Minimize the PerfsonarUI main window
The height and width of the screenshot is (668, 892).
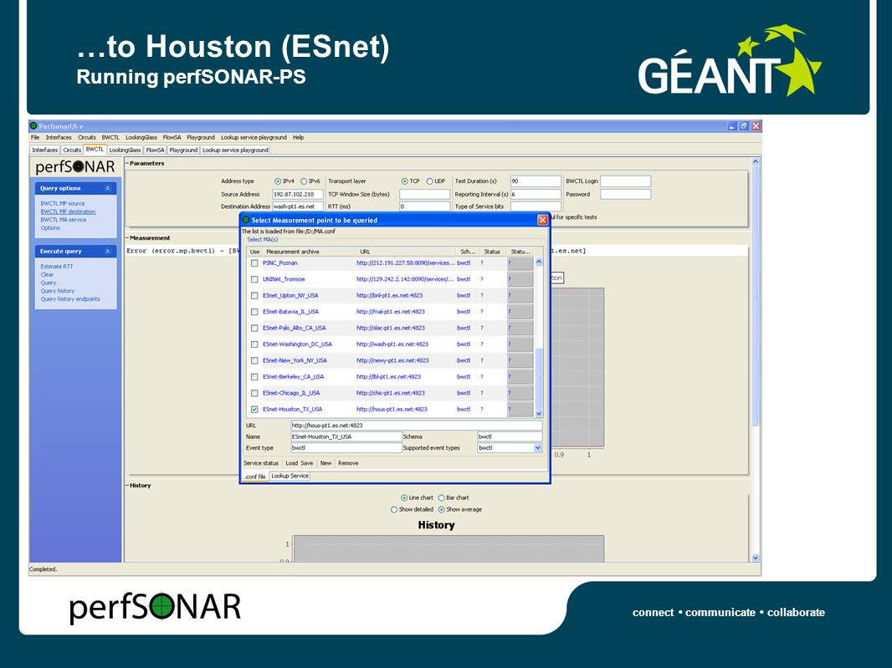(733, 126)
